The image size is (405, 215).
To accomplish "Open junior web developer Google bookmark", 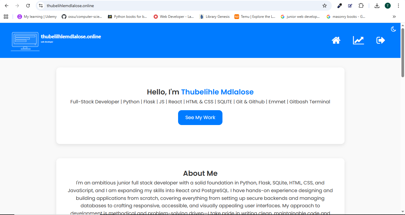I will click(300, 17).
